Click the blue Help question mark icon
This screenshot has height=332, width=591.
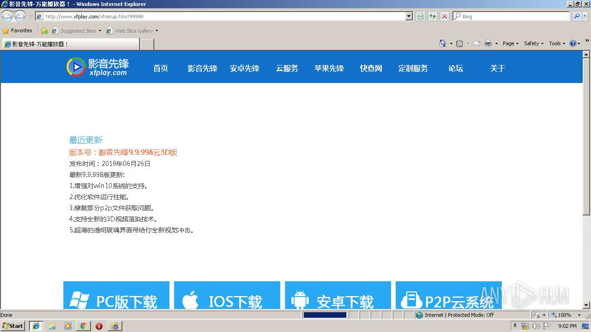(x=573, y=43)
